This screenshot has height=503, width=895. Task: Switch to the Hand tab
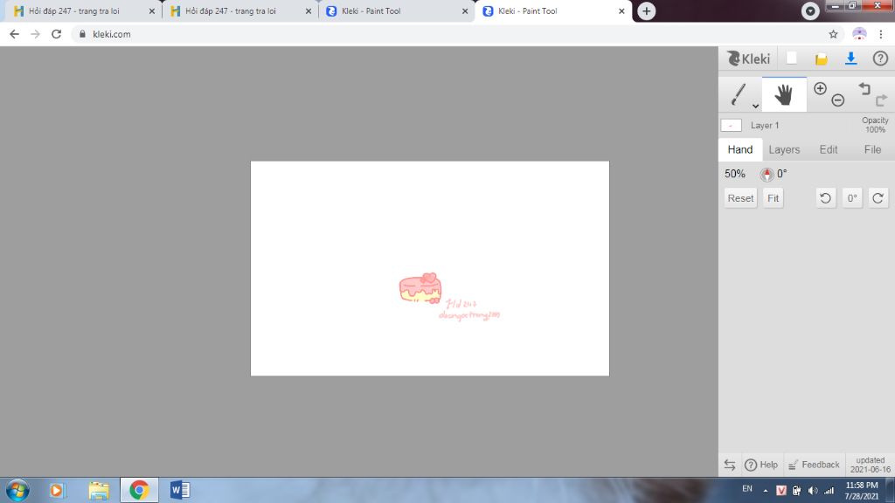click(739, 149)
